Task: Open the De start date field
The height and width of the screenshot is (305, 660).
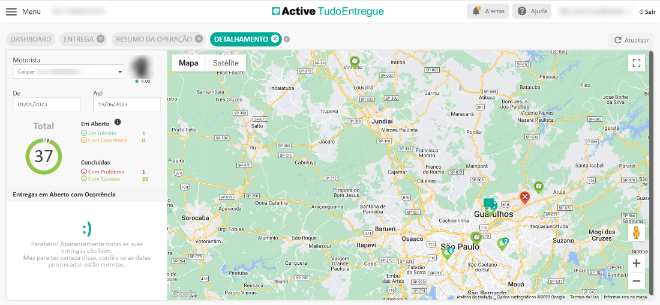Action: tap(47, 104)
